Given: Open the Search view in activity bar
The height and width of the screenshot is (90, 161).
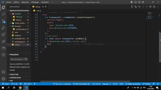Looking at the screenshot, I should [3, 14].
